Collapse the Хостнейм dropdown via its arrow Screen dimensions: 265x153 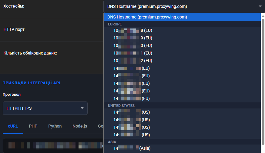(x=260, y=6)
